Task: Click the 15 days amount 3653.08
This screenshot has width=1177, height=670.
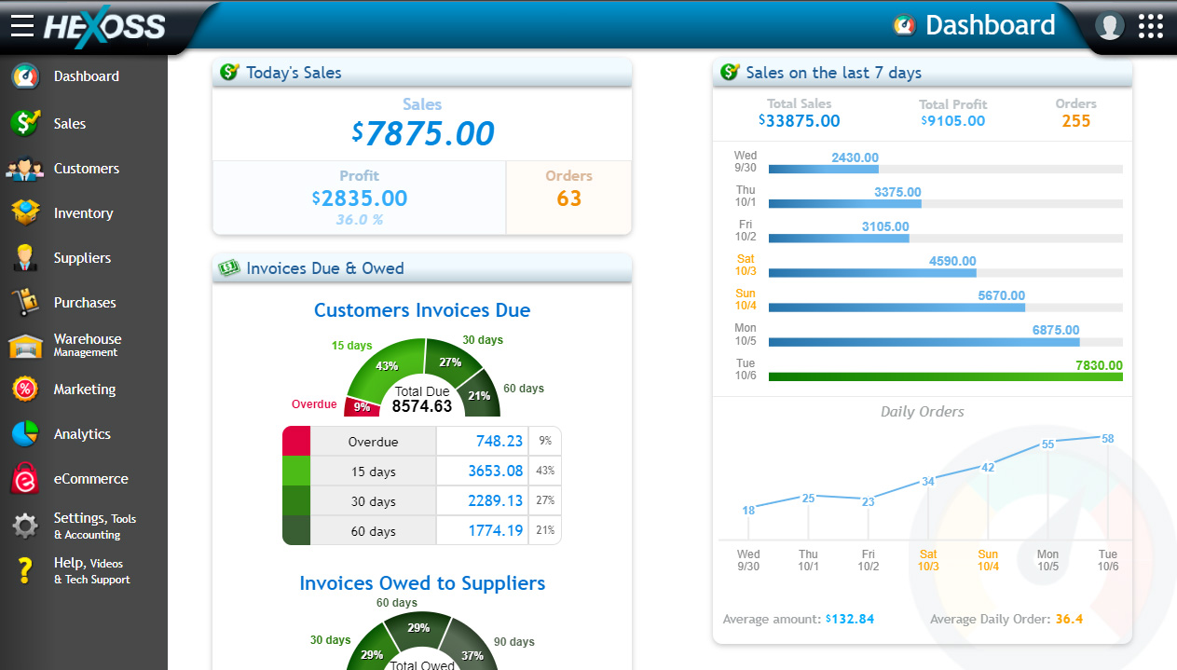Action: tap(496, 472)
